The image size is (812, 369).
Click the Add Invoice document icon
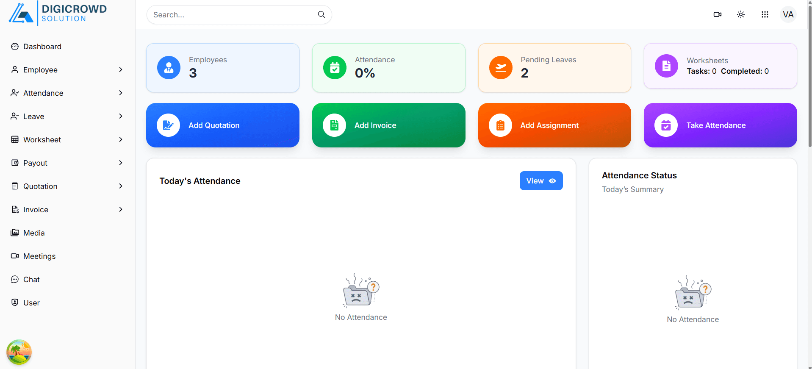(x=334, y=125)
